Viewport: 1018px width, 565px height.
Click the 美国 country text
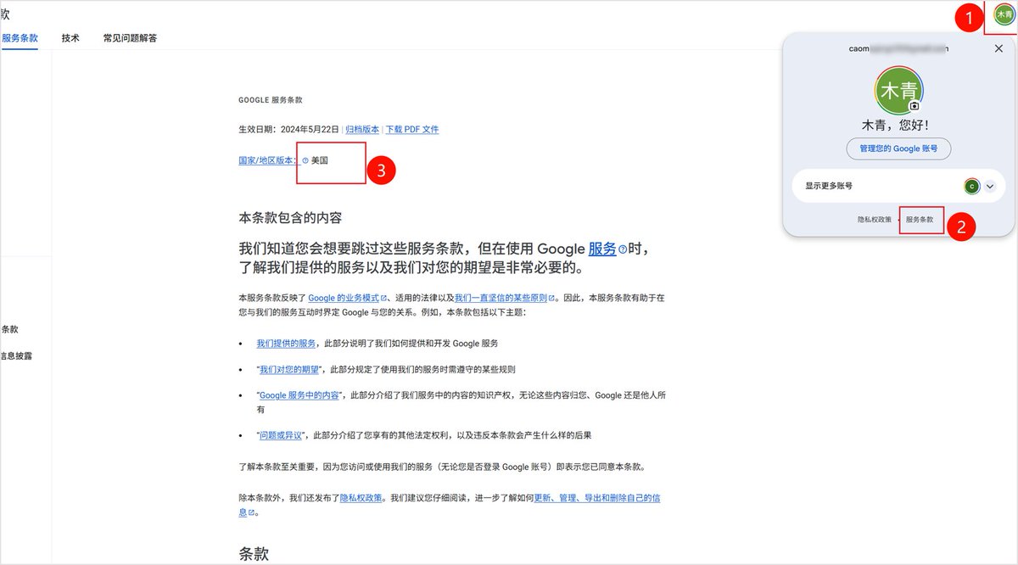pyautogui.click(x=320, y=160)
